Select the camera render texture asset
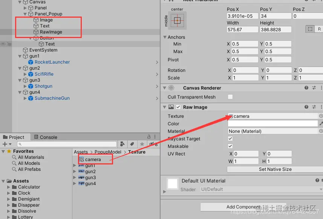 tap(93, 160)
